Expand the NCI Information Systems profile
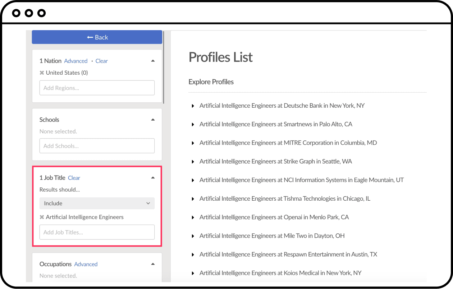The image size is (453, 289). coord(193,180)
